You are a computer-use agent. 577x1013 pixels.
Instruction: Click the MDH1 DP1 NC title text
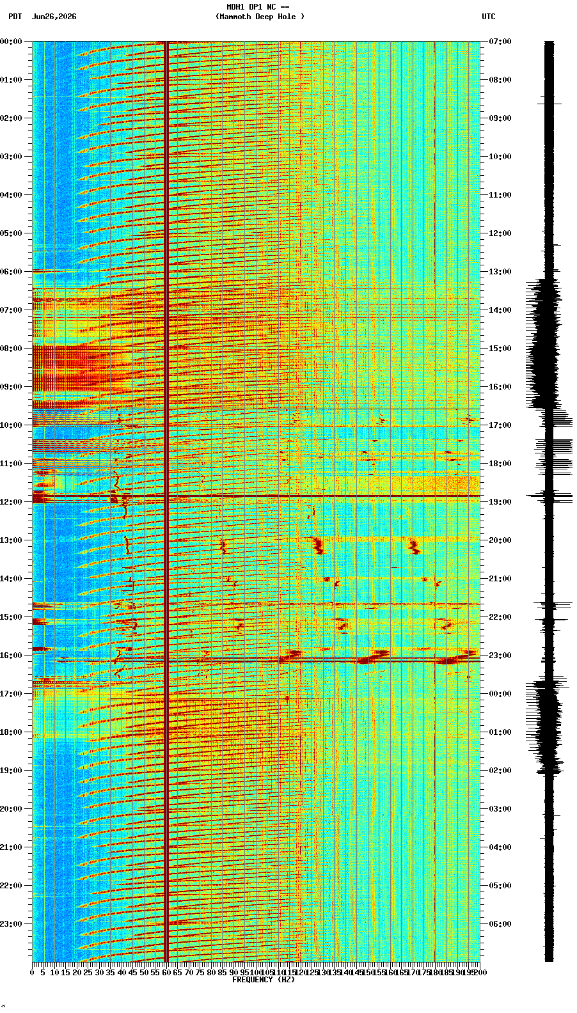[257, 7]
